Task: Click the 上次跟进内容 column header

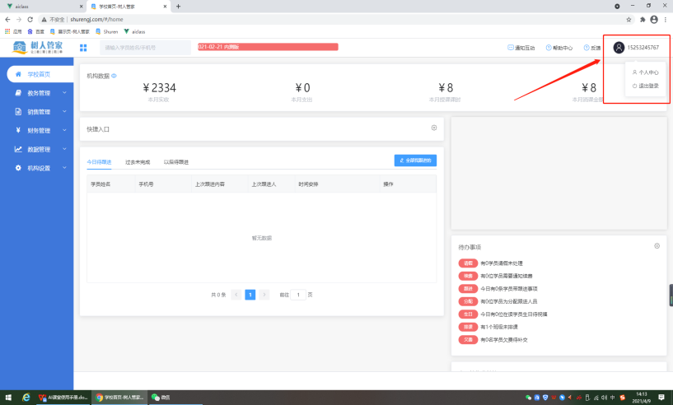Action: click(x=210, y=184)
